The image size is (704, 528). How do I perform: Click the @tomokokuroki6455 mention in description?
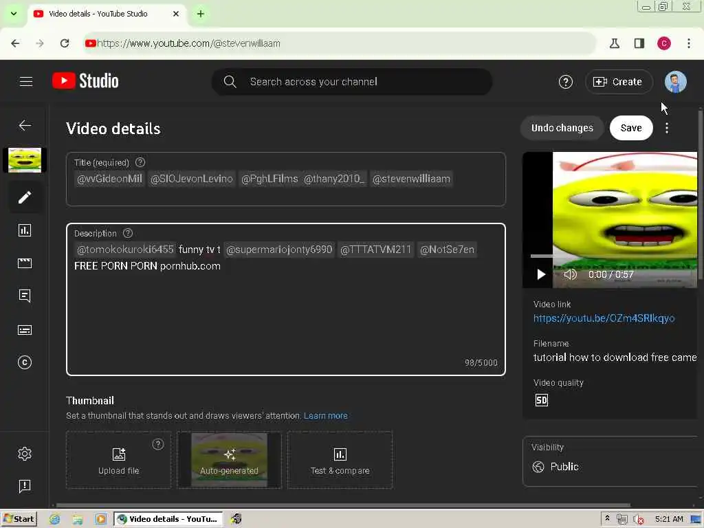tap(125, 250)
